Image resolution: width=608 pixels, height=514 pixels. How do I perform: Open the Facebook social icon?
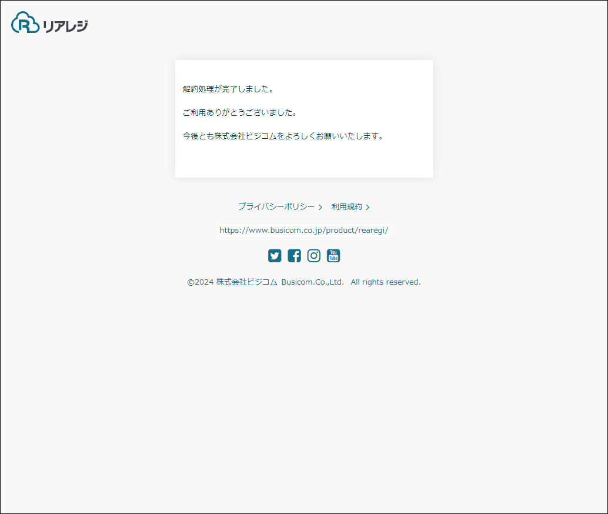point(295,256)
